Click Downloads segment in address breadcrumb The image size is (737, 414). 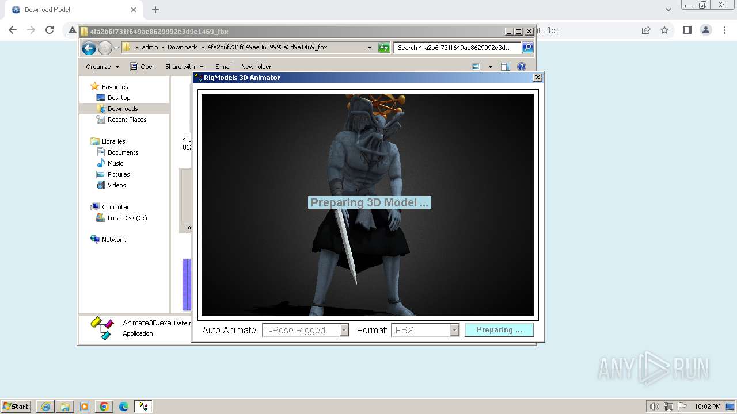coord(183,48)
